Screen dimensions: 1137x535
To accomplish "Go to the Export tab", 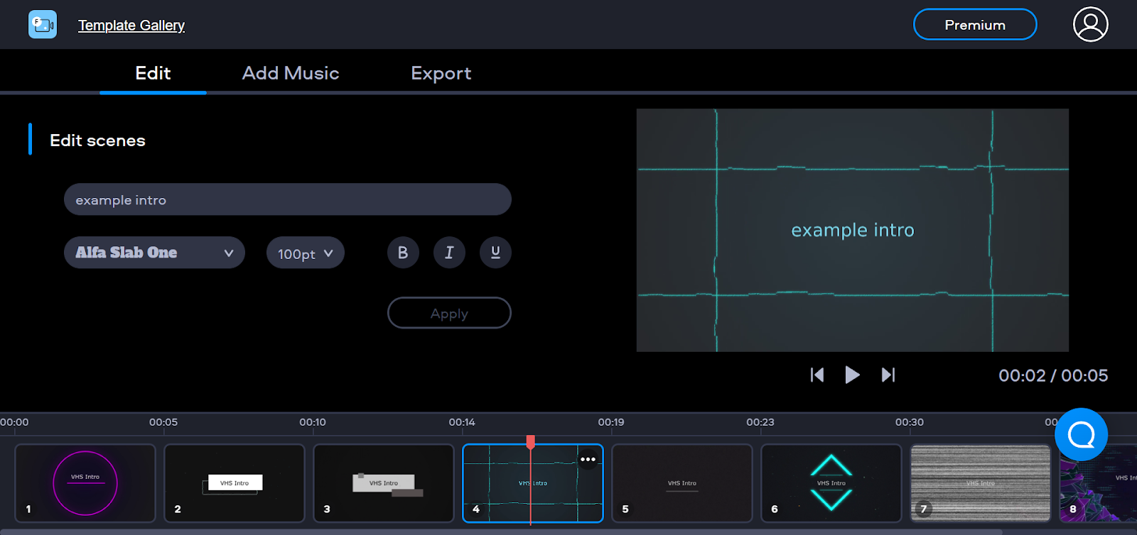I will (x=441, y=73).
